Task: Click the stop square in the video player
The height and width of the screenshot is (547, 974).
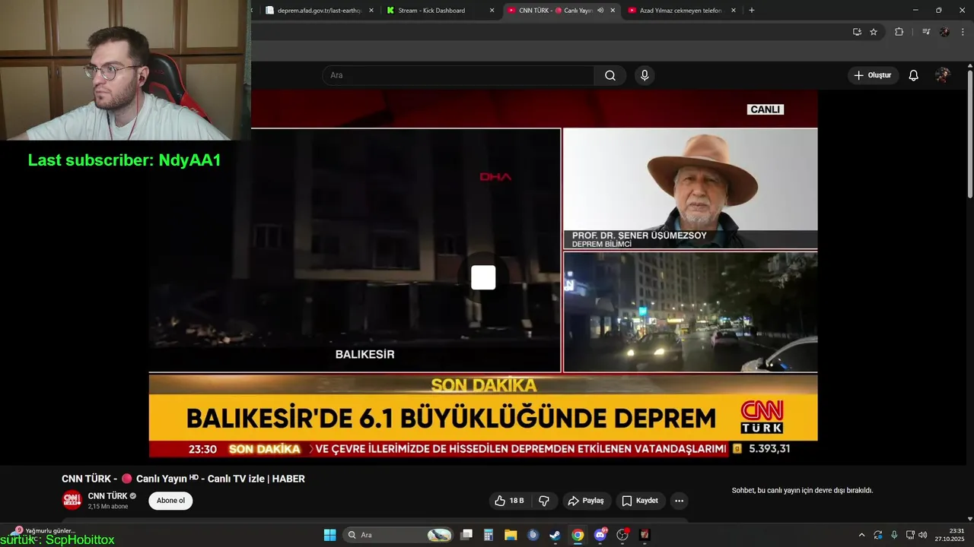Action: [483, 277]
